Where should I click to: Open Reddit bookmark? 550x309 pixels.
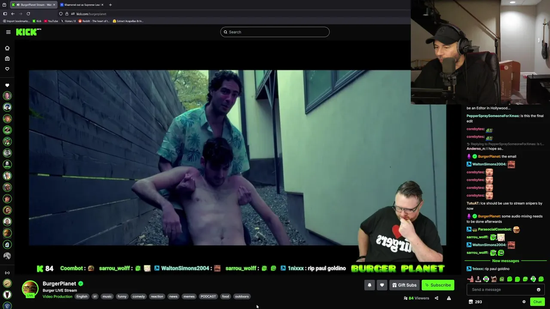[94, 21]
